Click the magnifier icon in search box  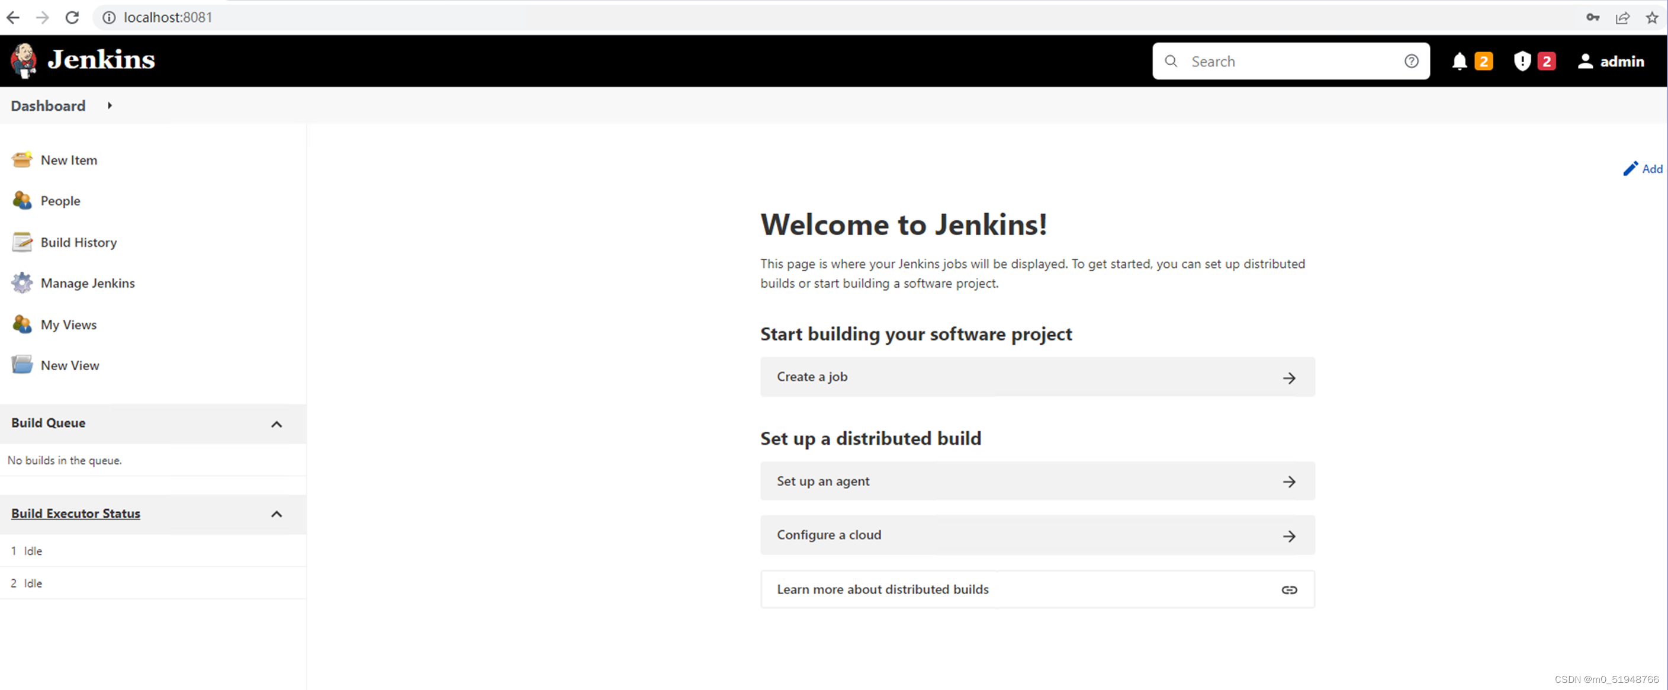point(1171,61)
